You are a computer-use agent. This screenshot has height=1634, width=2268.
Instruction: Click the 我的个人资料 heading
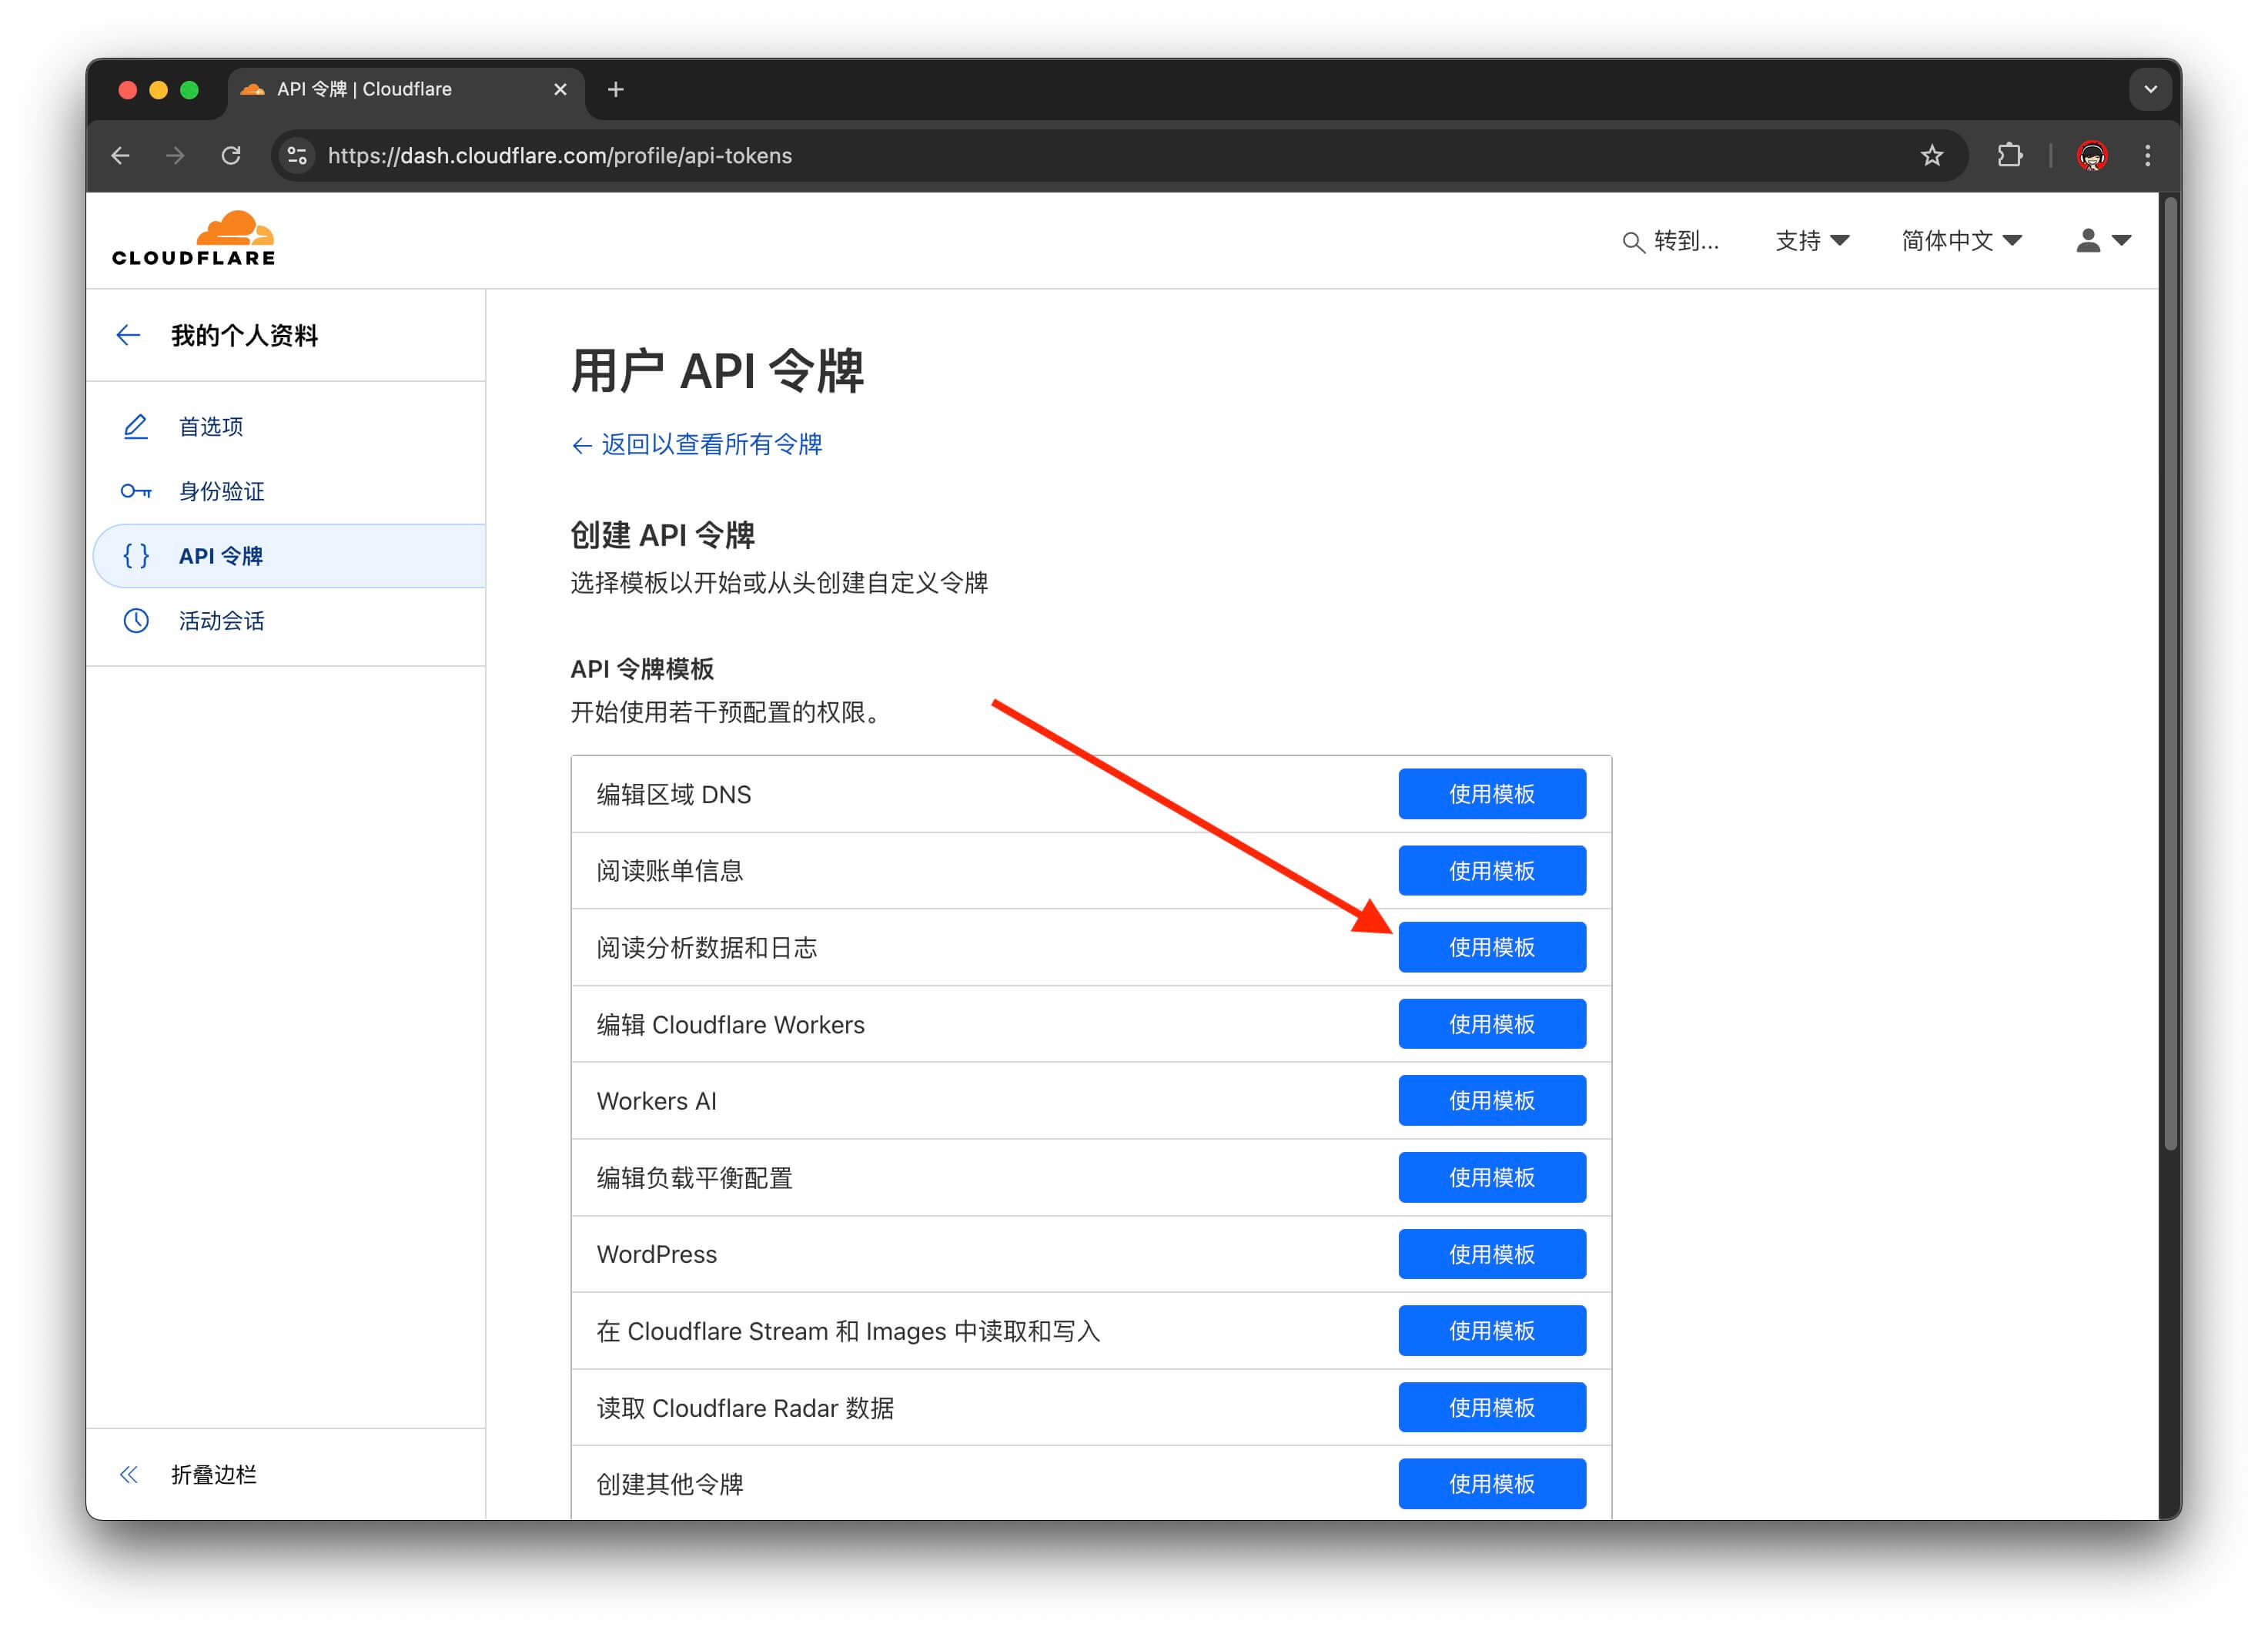pos(244,335)
